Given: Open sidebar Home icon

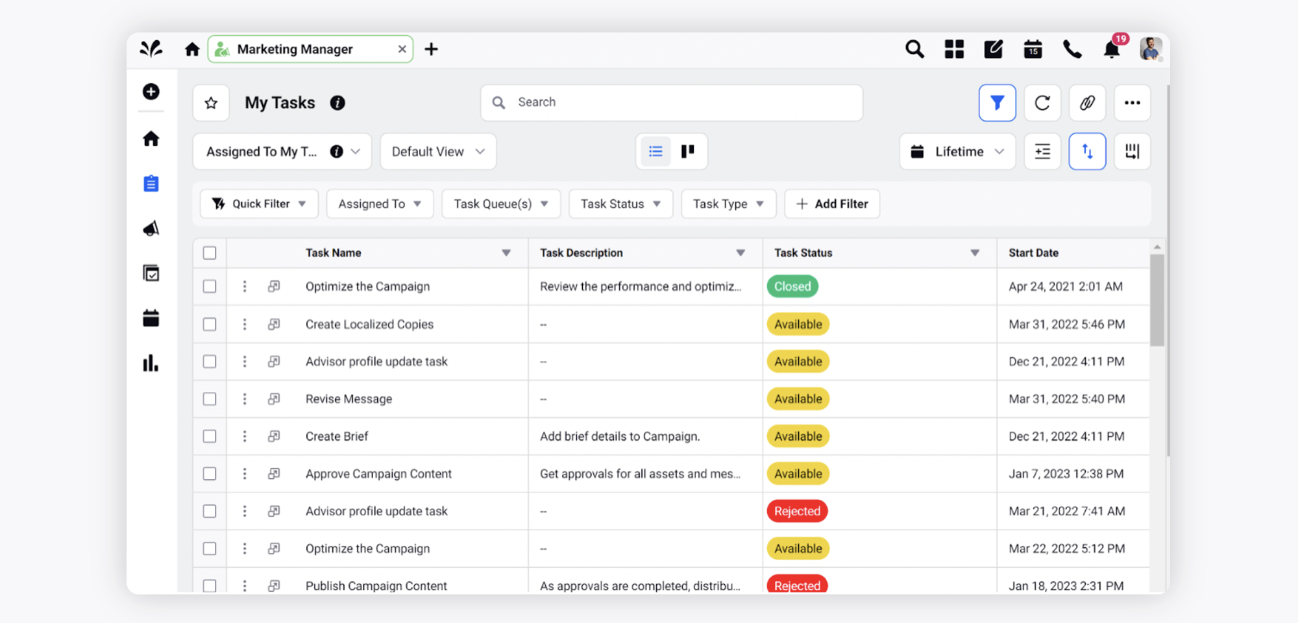Looking at the screenshot, I should (x=151, y=138).
